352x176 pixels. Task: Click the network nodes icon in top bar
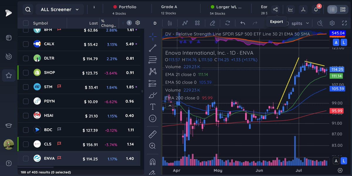(303, 9)
